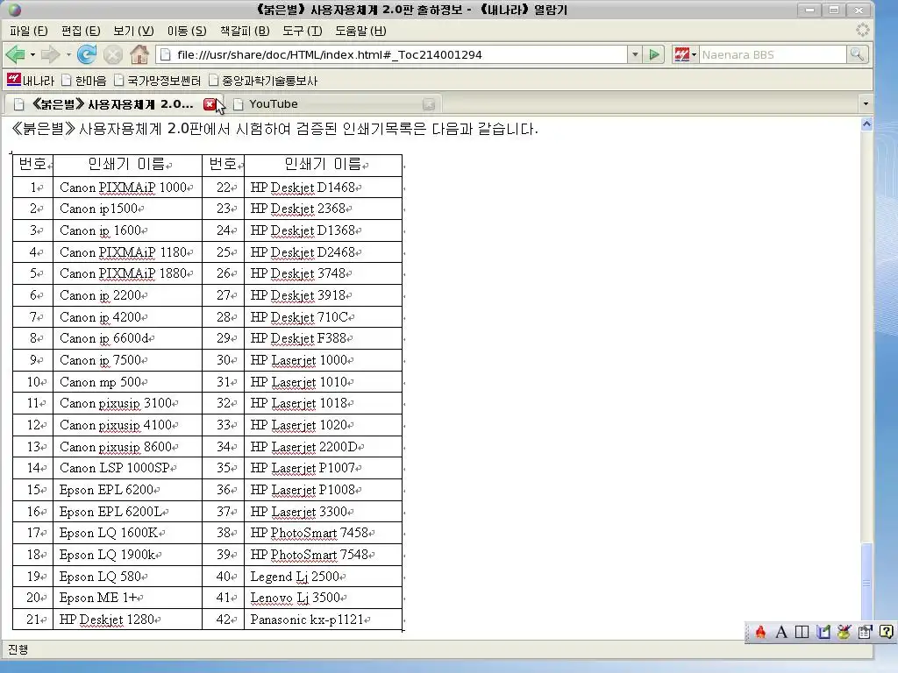Click the 'Panasonic kx-p1121' table cell
Screen dimensions: 898x673
(323, 620)
